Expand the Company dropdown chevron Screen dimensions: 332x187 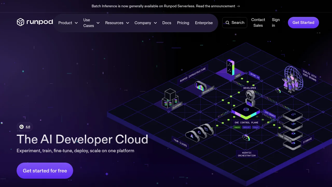(x=155, y=23)
